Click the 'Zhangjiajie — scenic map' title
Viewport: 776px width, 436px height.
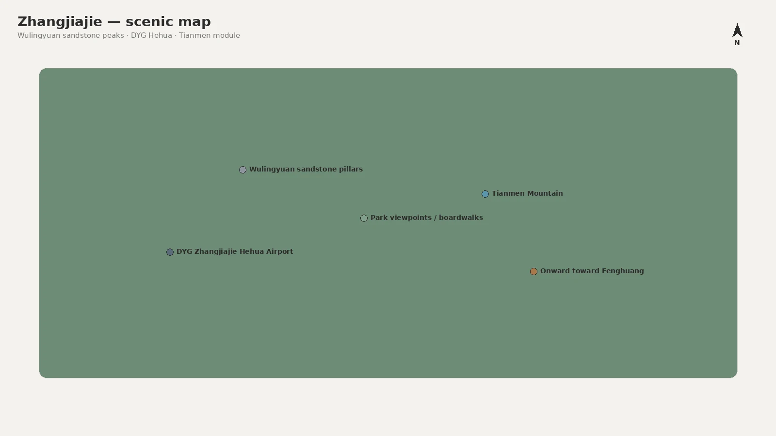114,22
